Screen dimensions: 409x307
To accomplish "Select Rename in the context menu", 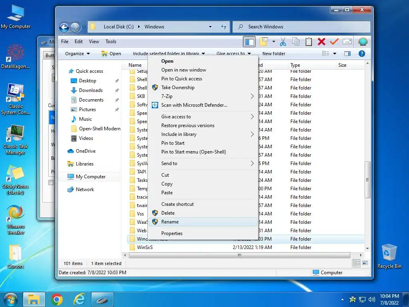I will [x=203, y=221].
